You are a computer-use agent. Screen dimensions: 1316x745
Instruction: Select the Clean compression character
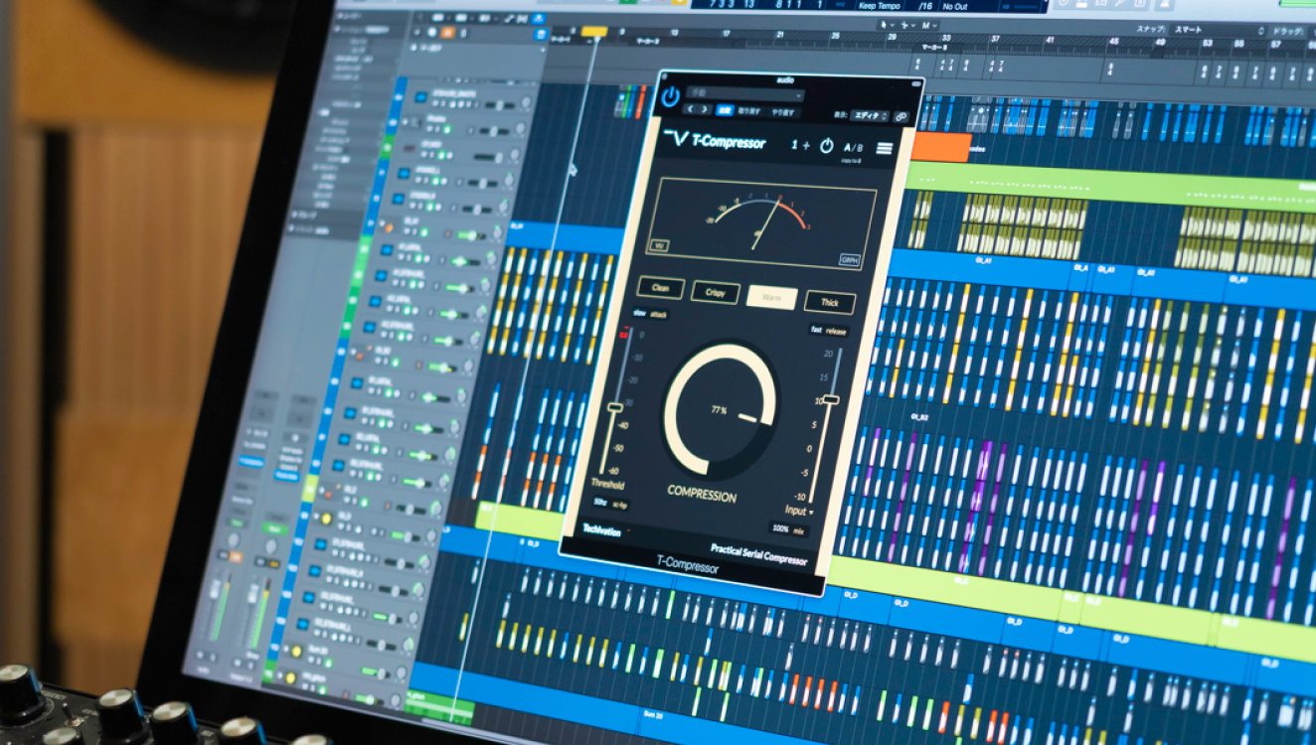click(x=660, y=288)
